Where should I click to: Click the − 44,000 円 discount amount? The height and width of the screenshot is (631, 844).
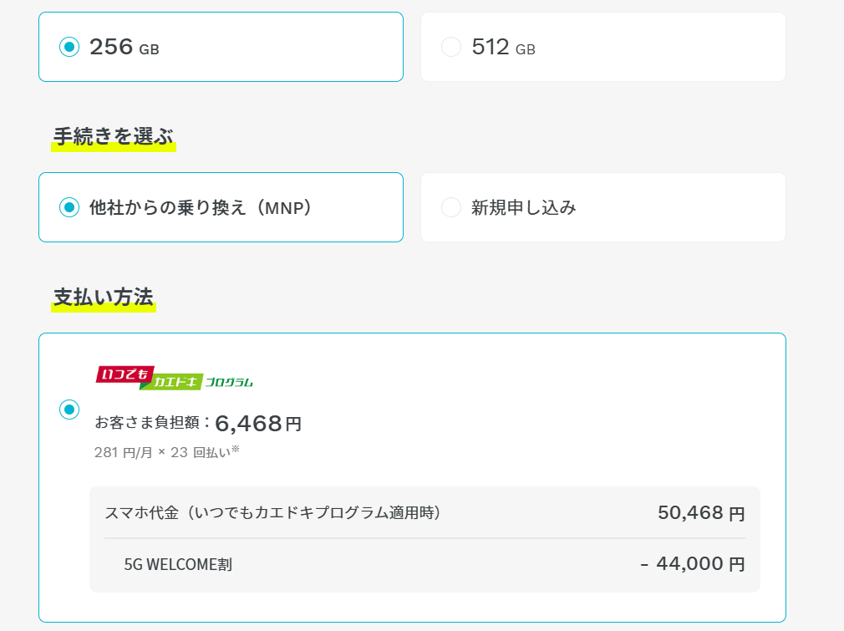pyautogui.click(x=692, y=564)
